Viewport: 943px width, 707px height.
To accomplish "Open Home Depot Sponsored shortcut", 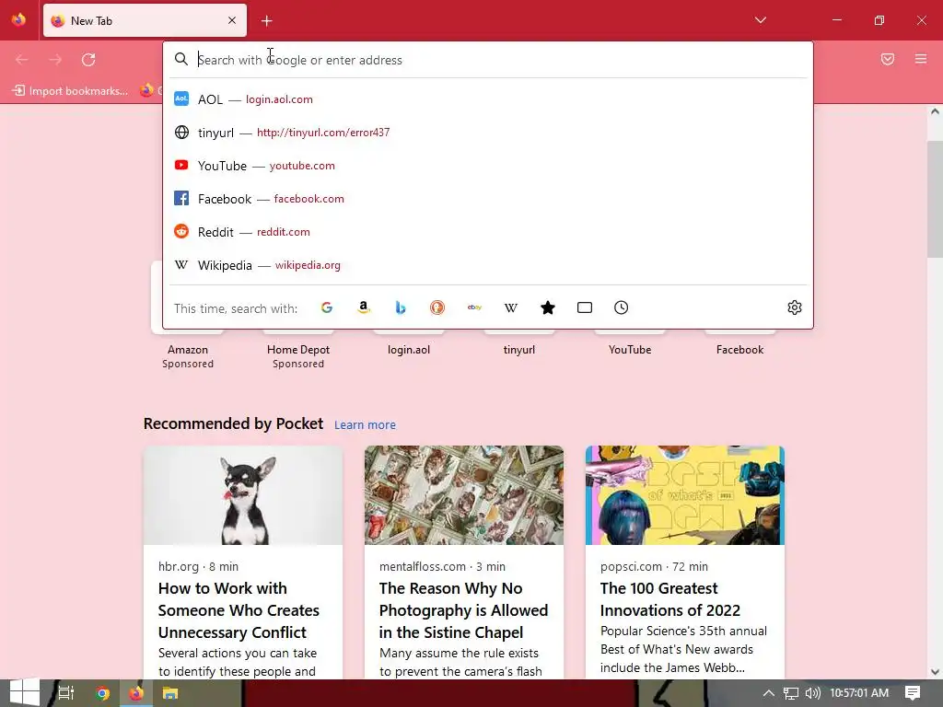I will 298,350.
